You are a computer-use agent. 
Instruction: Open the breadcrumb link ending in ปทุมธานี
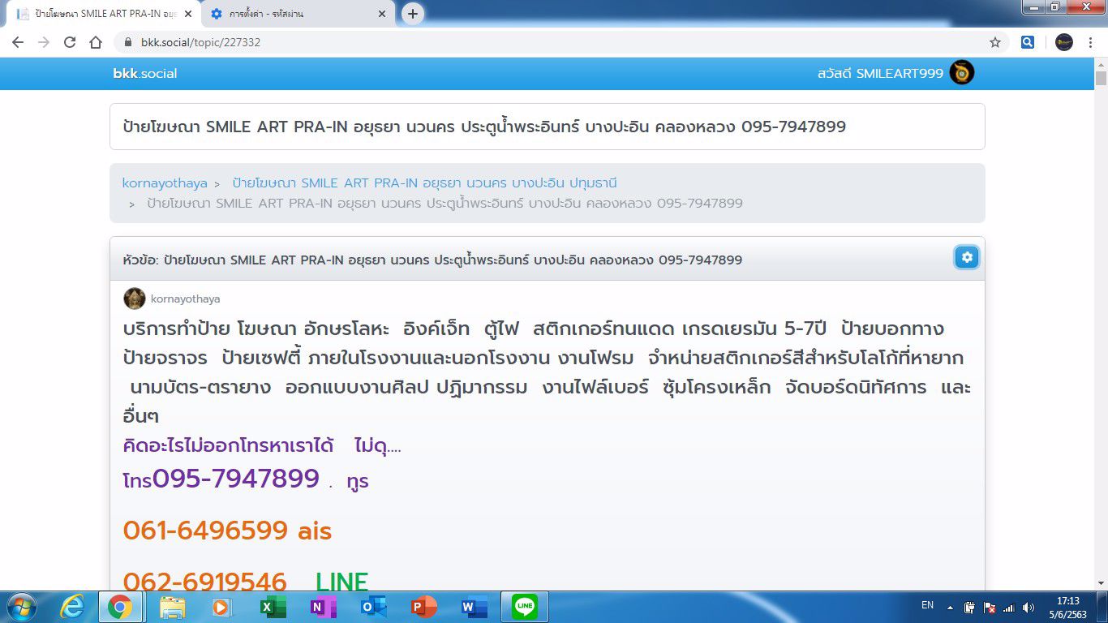424,183
